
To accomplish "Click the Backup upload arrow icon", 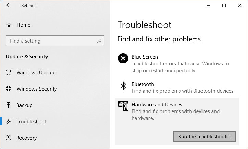I will click(x=9, y=105).
